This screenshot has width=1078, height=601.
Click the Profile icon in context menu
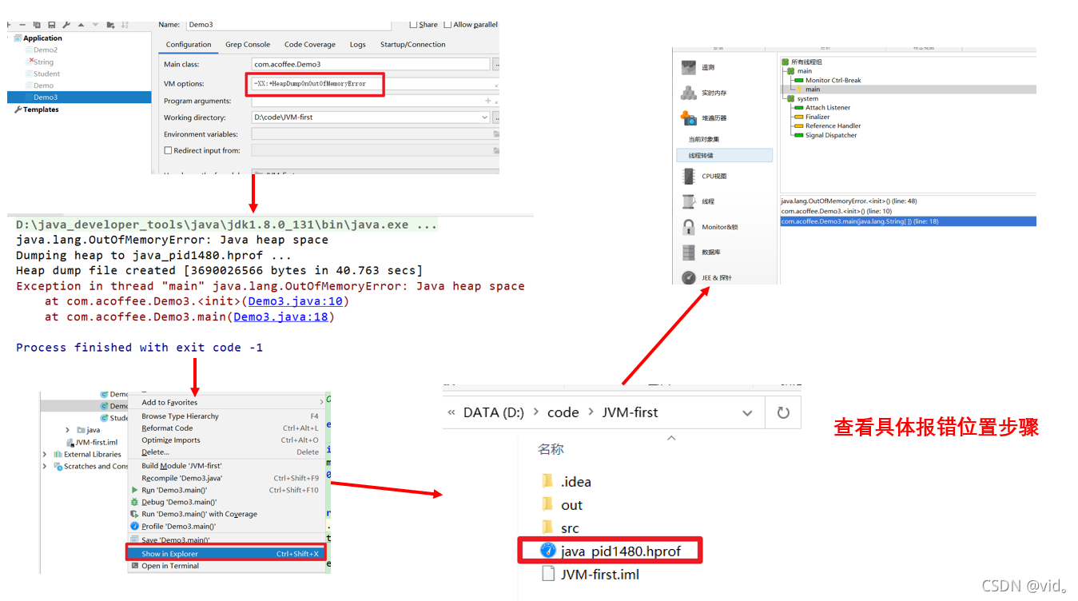(134, 526)
